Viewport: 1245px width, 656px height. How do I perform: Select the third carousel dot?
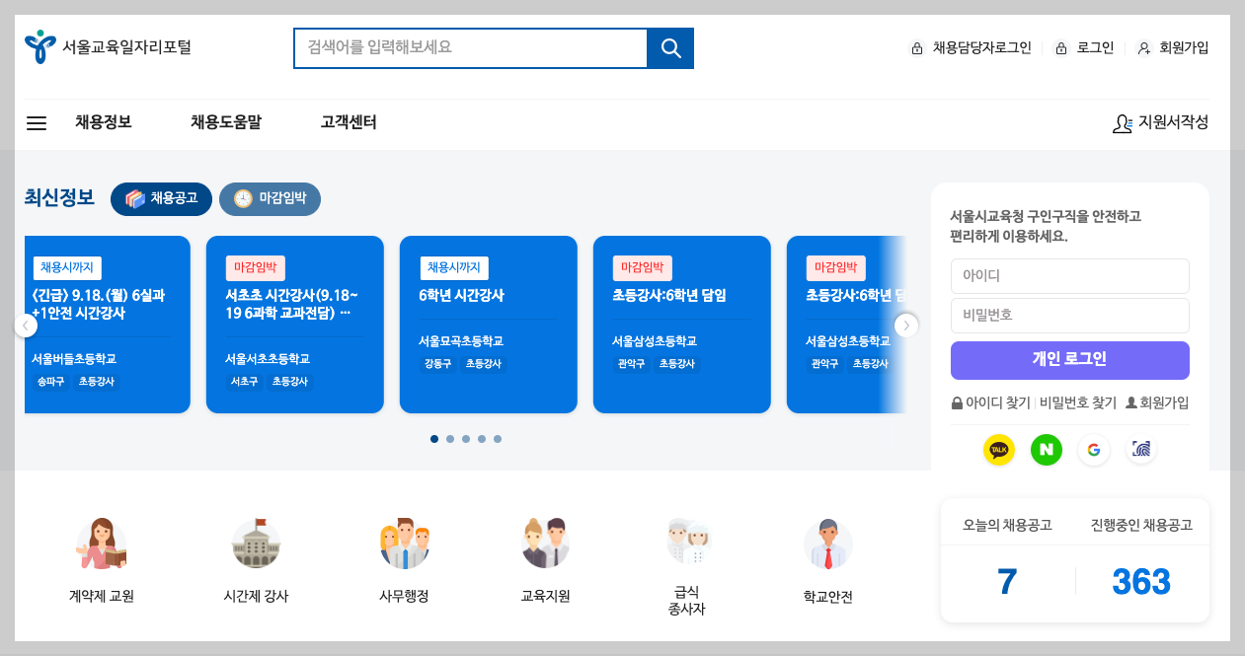click(465, 438)
